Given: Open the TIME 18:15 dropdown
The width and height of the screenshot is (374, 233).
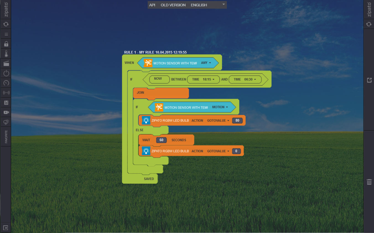Looking at the screenshot, I should pos(203,79).
